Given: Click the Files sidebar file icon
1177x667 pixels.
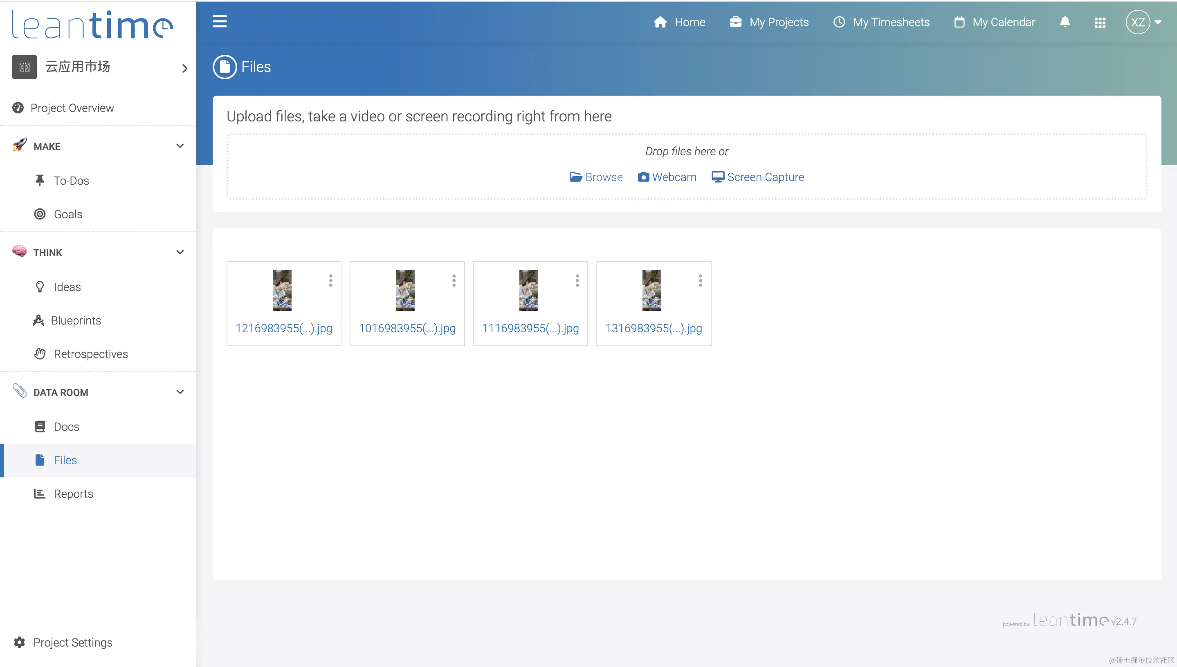Looking at the screenshot, I should (40, 460).
